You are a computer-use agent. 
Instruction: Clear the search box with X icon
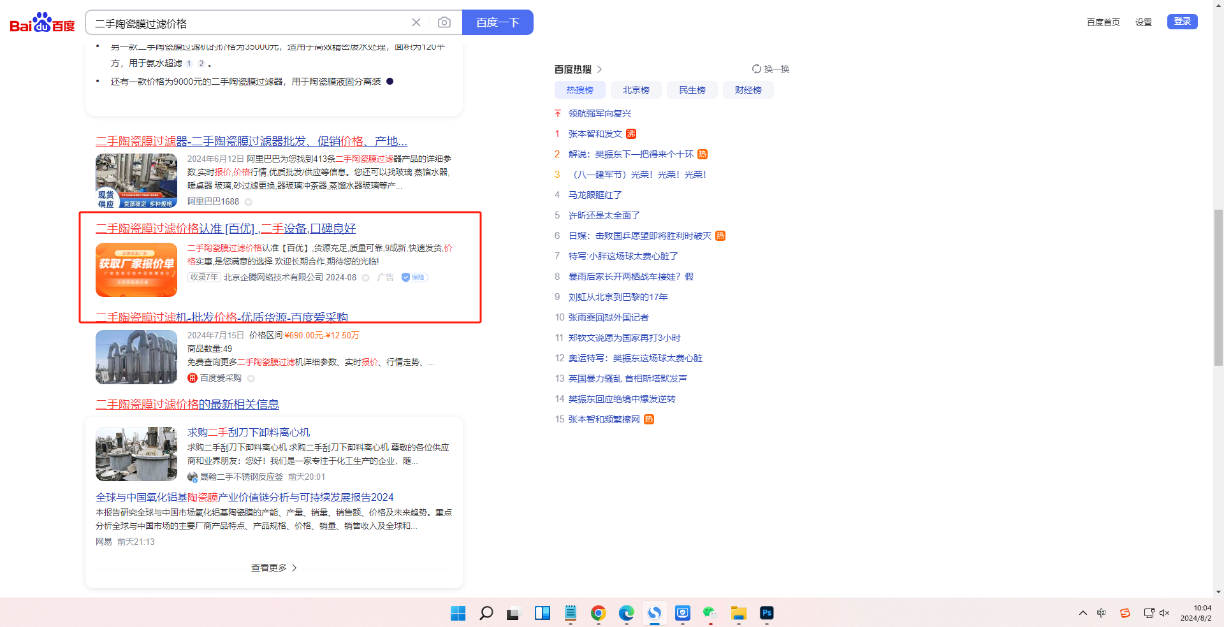[416, 23]
